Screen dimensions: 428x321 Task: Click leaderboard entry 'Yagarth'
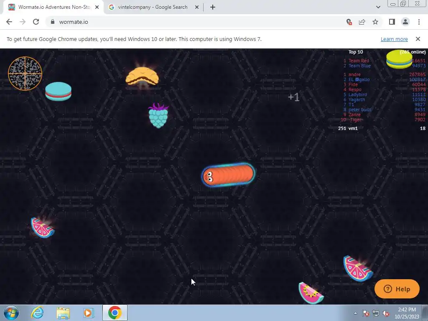tap(385, 99)
